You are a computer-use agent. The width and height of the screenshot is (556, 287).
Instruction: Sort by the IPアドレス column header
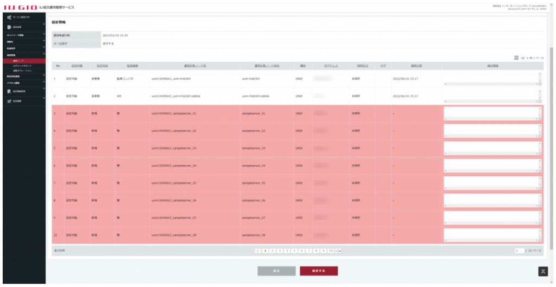(331, 66)
